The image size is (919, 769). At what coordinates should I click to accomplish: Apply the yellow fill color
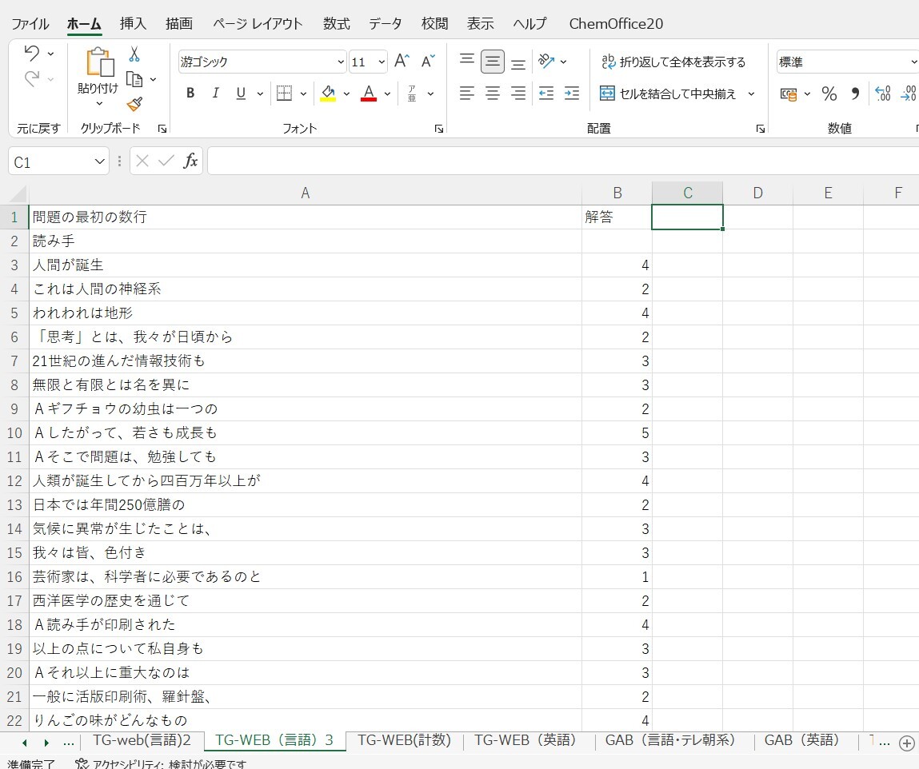pyautogui.click(x=328, y=94)
